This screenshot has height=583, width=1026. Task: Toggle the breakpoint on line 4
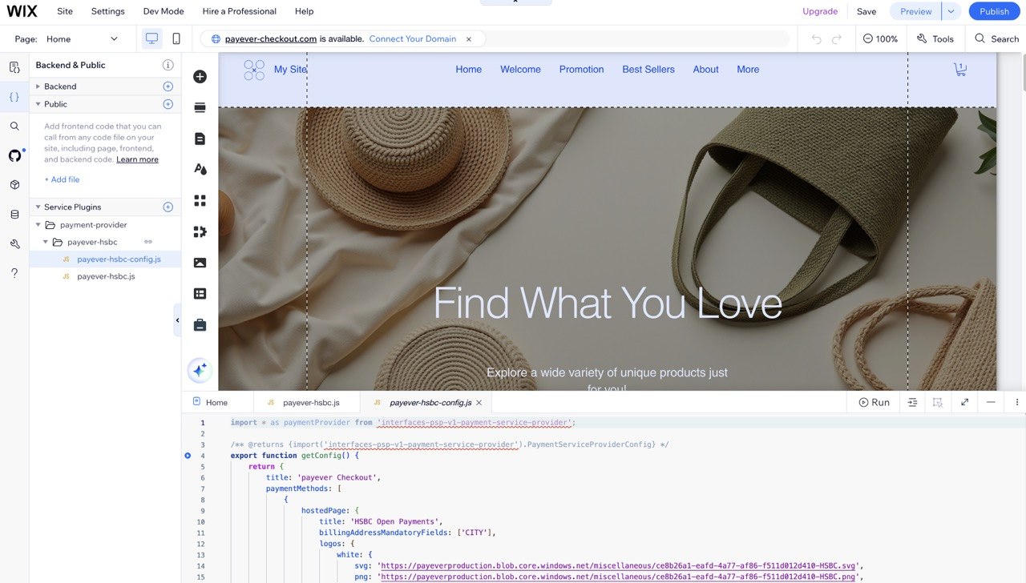[188, 456]
